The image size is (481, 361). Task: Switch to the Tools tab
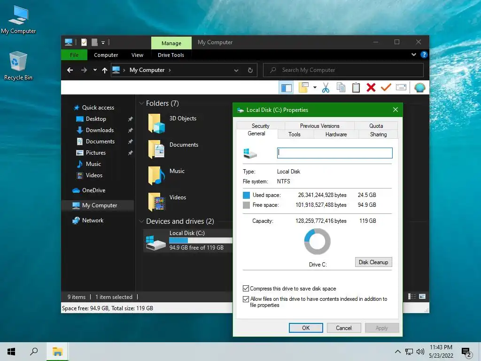(x=295, y=134)
